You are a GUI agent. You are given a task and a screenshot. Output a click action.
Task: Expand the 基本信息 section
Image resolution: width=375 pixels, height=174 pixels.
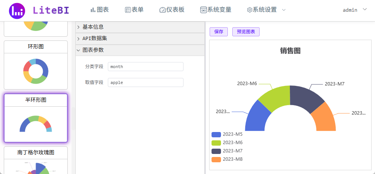point(93,27)
